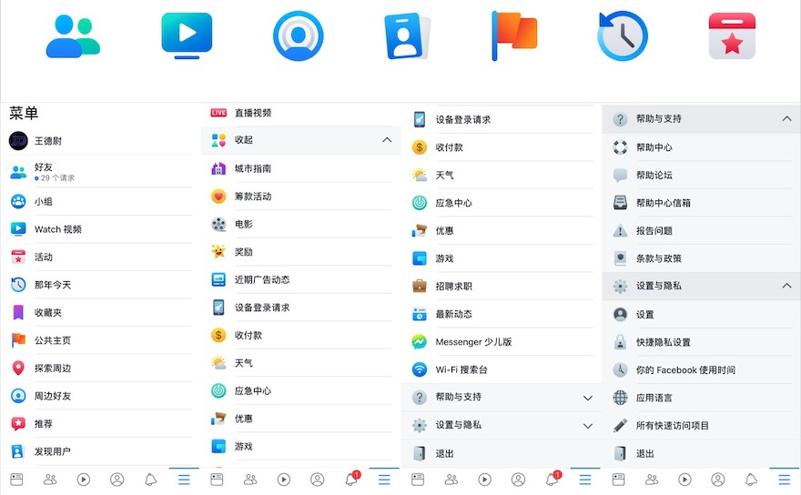Open the 好友 menu item
This screenshot has width=801, height=495.
(100, 172)
